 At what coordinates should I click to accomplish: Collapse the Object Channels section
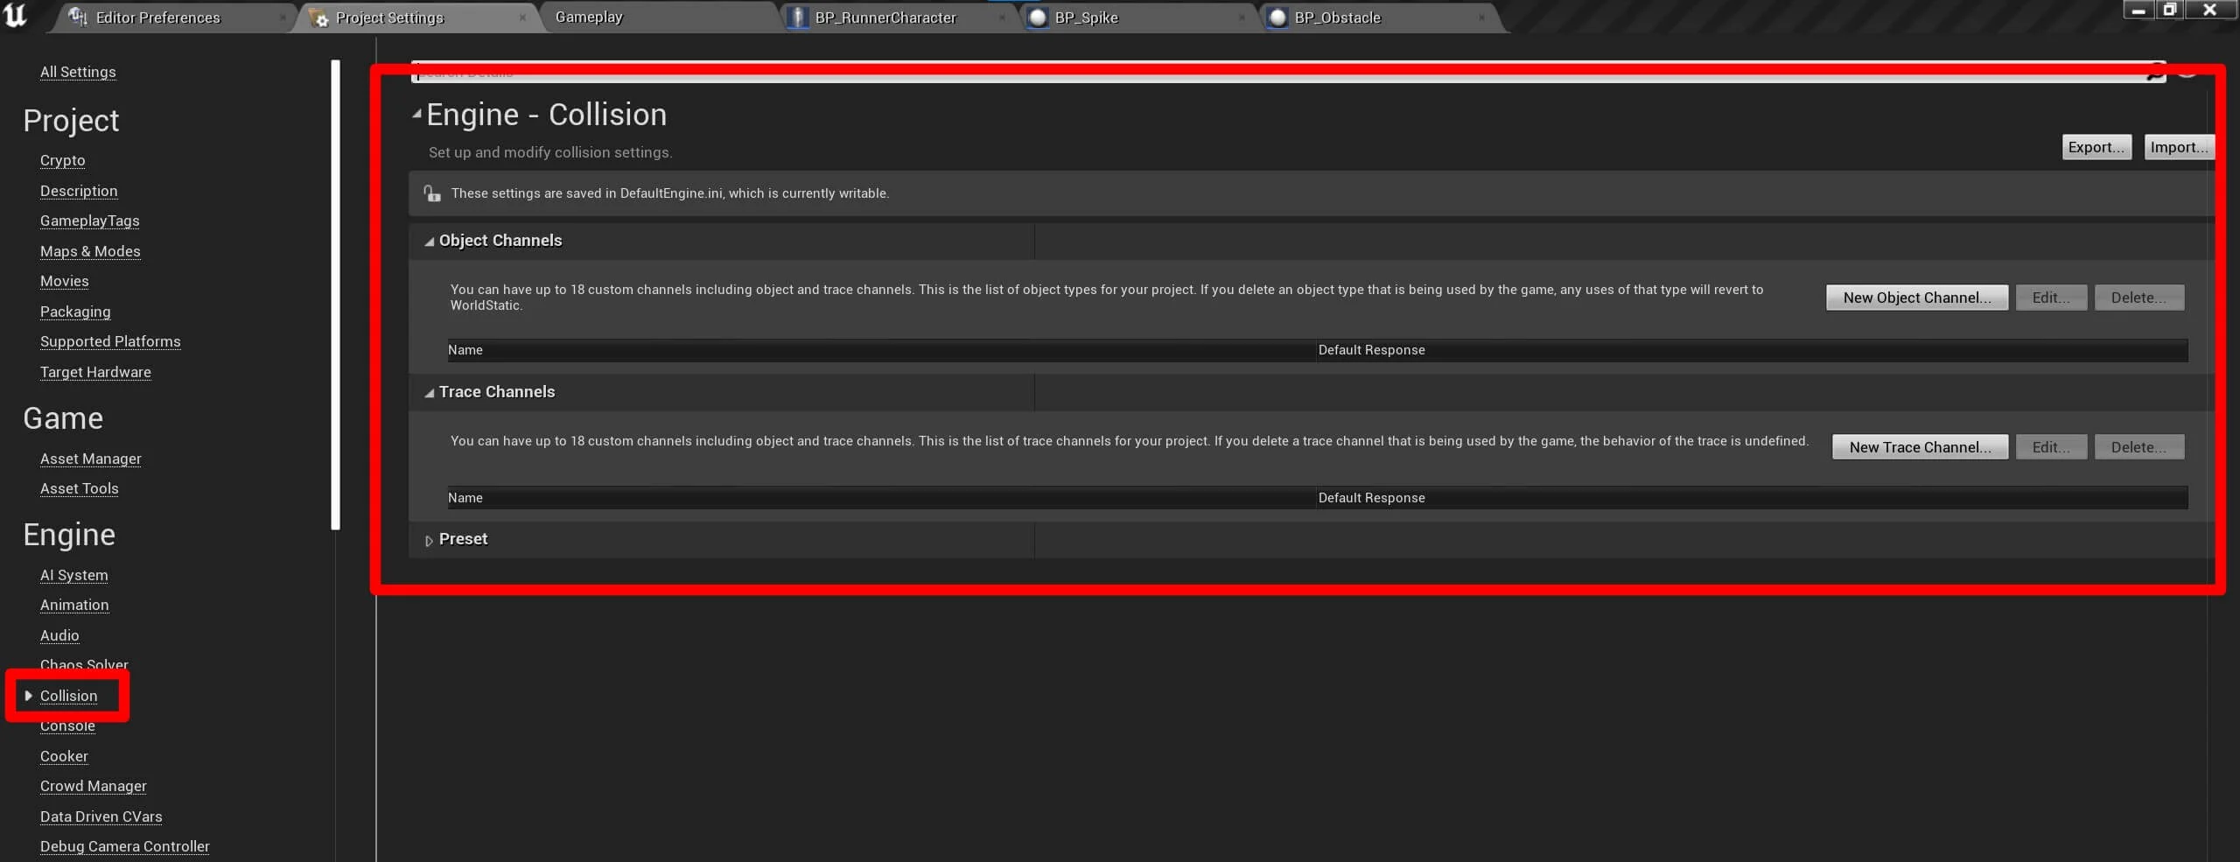click(429, 242)
